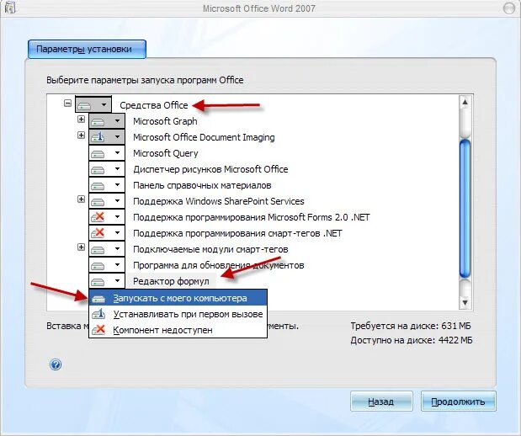Expand Microsoft Office Document Imaging node
Viewport: 521px width, 436px height.
click(x=81, y=136)
